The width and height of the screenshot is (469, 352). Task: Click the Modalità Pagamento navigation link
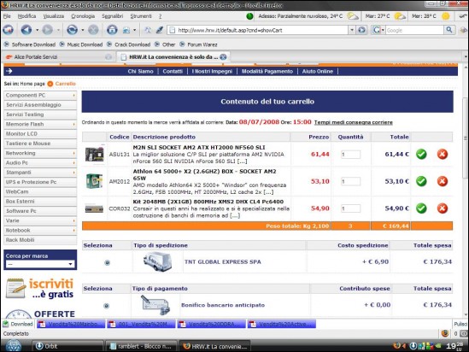267,71
